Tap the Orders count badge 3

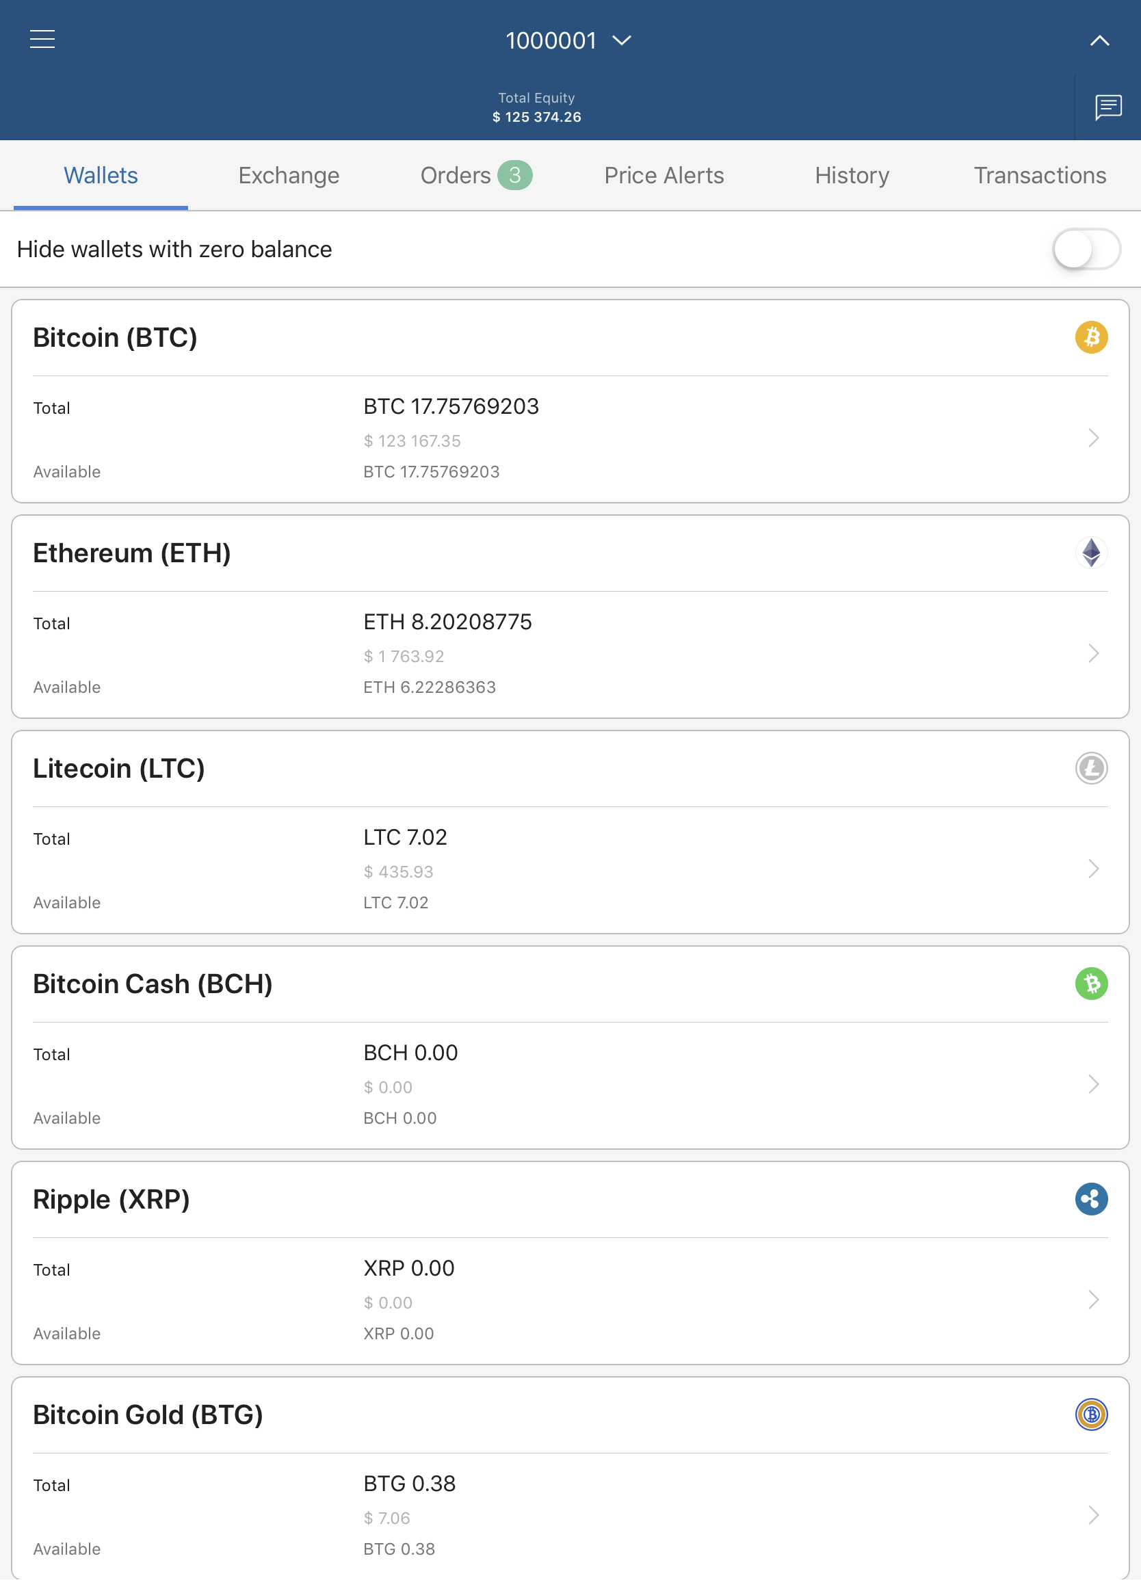click(x=515, y=175)
